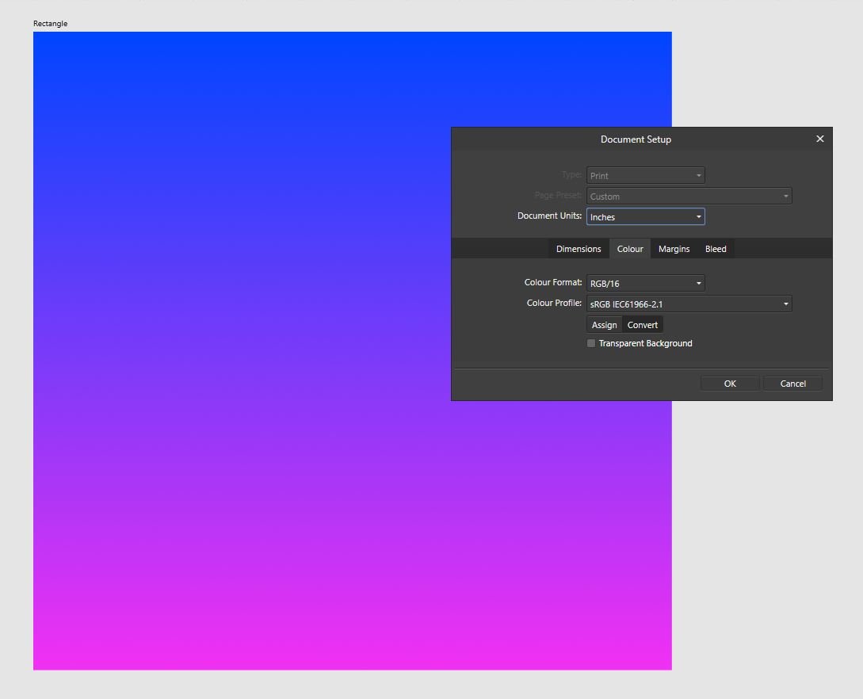Open the disabled Type dropdown showing Print
Viewport: 863px width, 699px height.
tap(645, 176)
